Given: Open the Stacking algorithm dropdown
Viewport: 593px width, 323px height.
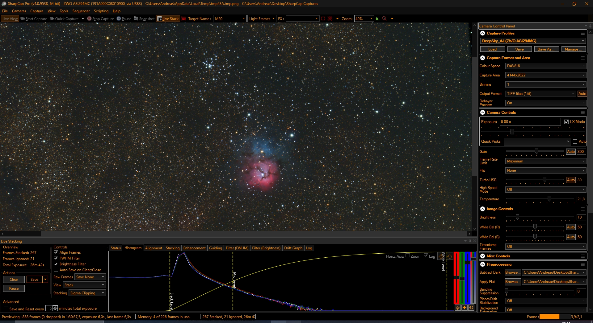Looking at the screenshot, I should 87,293.
